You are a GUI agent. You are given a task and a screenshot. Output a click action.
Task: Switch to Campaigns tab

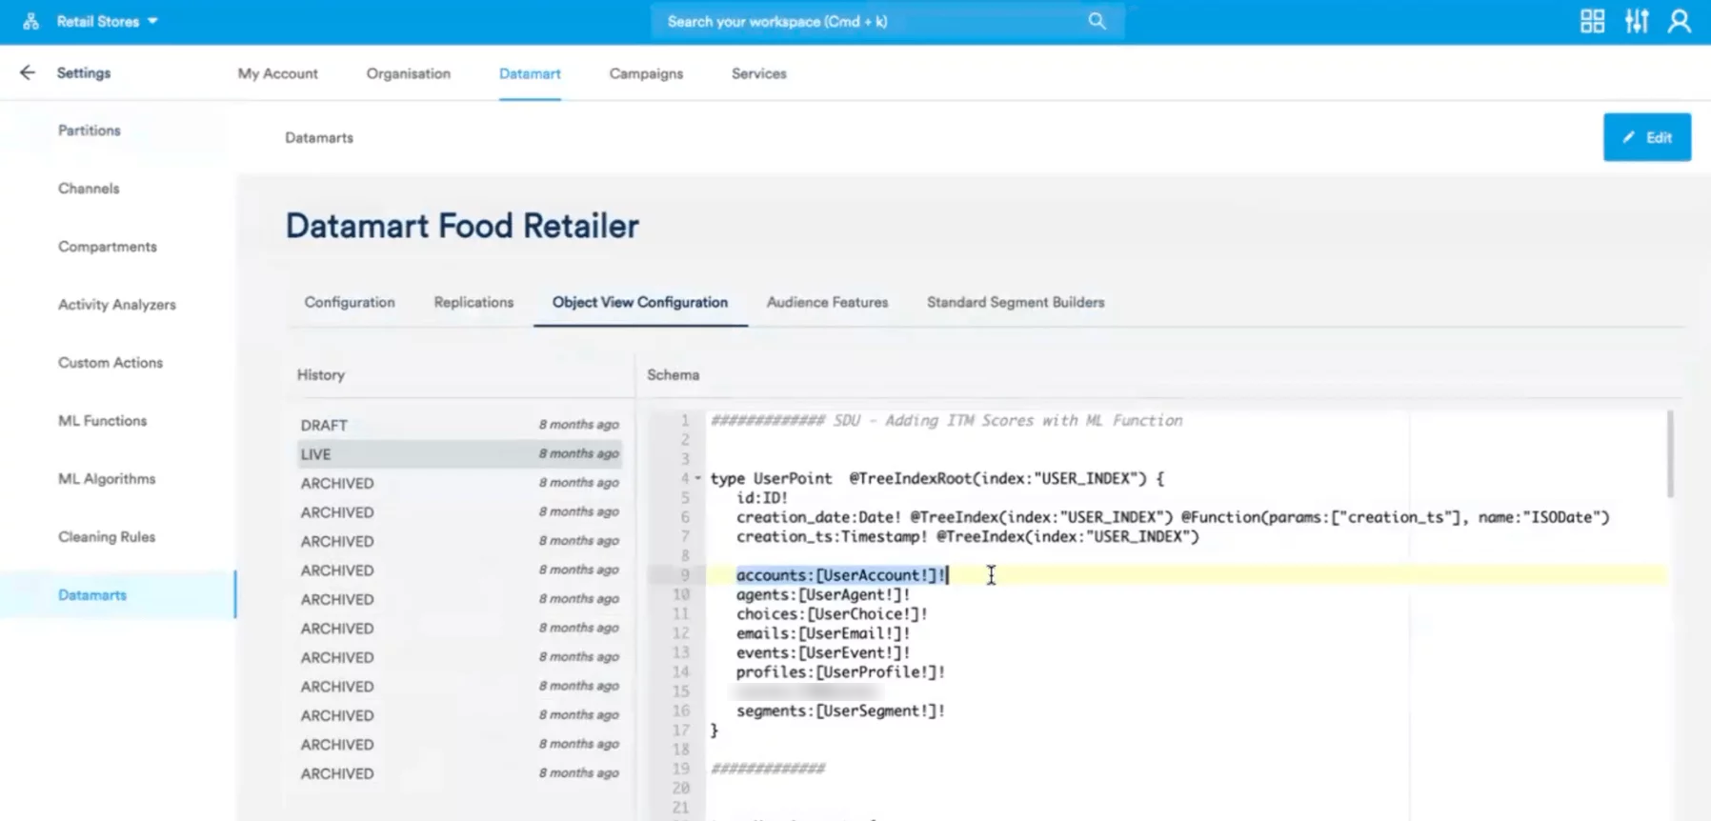pos(646,73)
